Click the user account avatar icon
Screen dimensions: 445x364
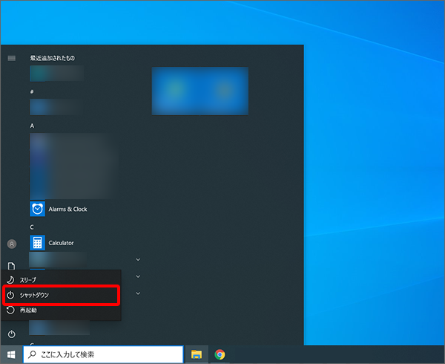[11, 244]
